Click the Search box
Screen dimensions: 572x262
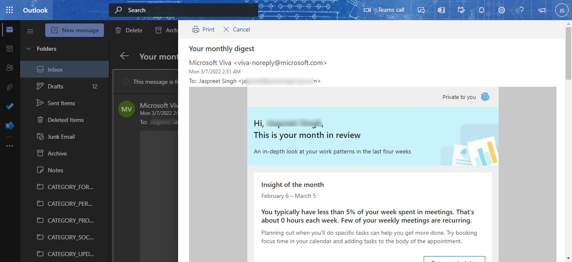(x=184, y=10)
